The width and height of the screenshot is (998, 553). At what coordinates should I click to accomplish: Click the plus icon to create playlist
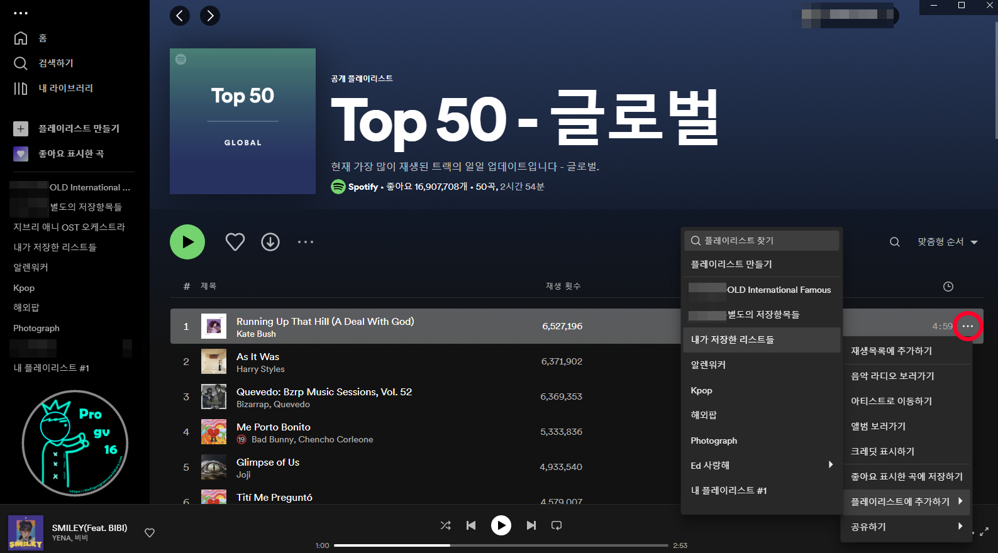coord(21,128)
